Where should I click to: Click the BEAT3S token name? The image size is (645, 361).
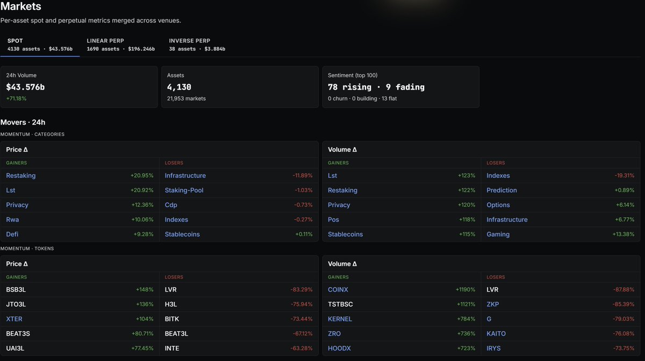point(18,334)
